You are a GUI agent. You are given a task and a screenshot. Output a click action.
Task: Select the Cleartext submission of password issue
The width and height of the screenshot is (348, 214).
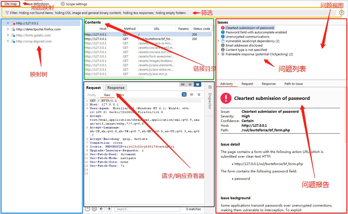pos(250,28)
